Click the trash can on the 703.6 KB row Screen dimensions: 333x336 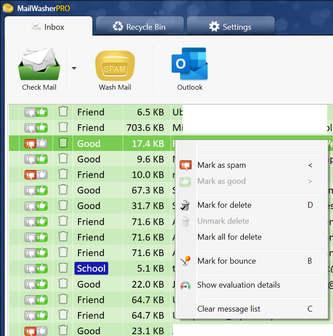click(63, 127)
